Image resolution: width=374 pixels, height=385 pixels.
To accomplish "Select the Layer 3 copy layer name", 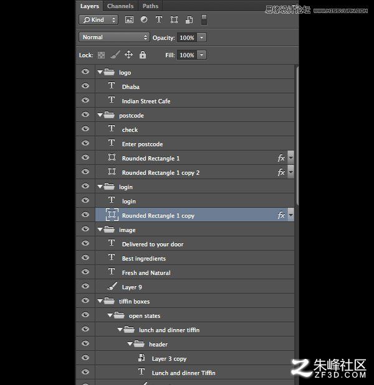I will pyautogui.click(x=169, y=359).
